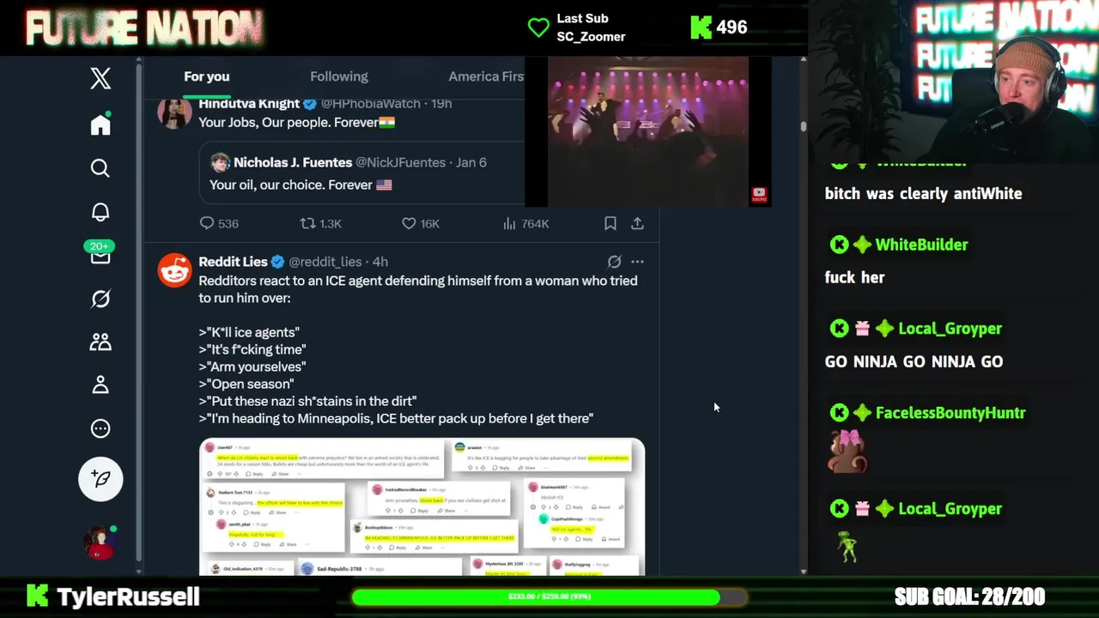Image resolution: width=1099 pixels, height=618 pixels.
Task: Click YouTube icon on video overlay
Action: tap(759, 195)
